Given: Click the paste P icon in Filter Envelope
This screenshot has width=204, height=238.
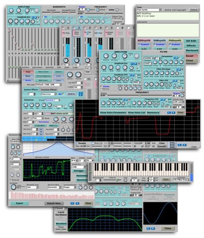Looking at the screenshot, I should click(180, 69).
